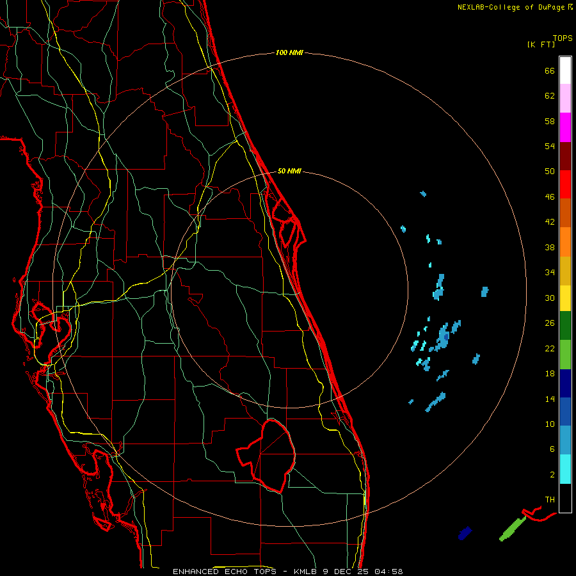Screen dimensions: 576x576
Task: Click the "26" legend value
Action: coord(550,323)
